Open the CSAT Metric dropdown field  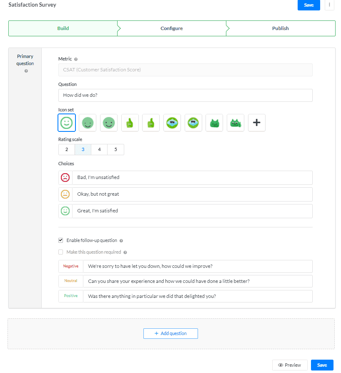185,70
